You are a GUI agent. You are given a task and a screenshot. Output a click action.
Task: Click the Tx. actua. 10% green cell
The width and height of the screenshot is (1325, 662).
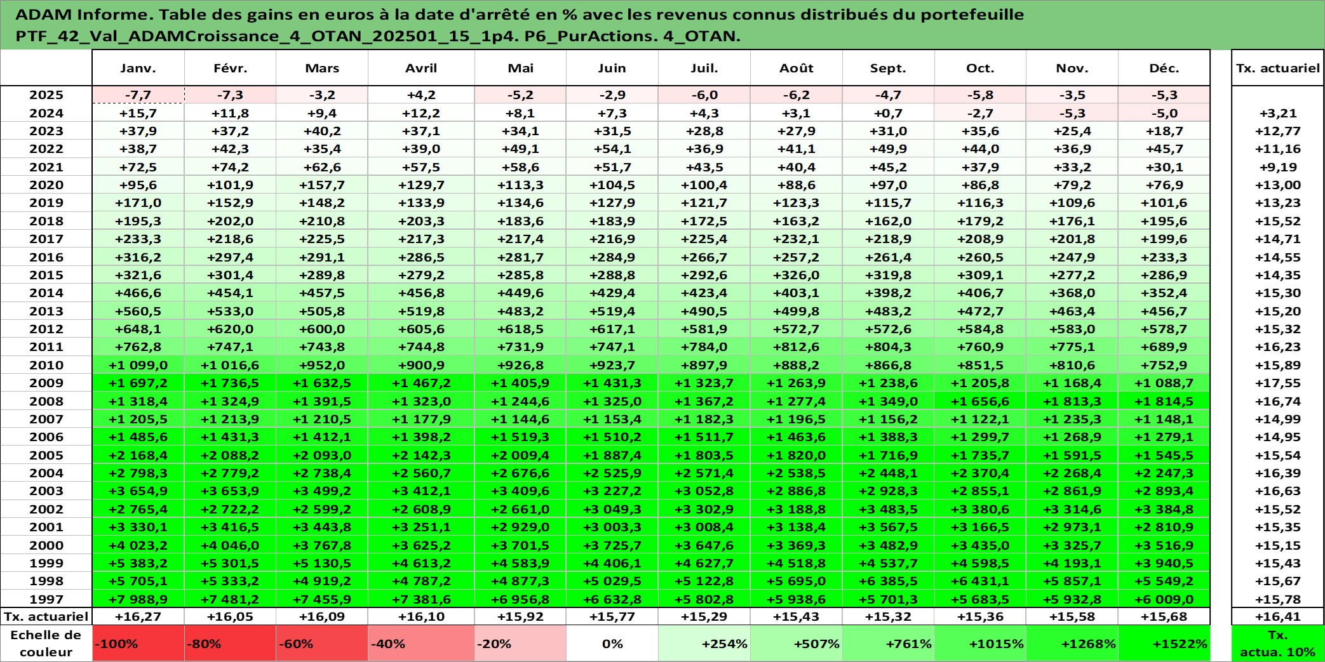tap(1278, 644)
